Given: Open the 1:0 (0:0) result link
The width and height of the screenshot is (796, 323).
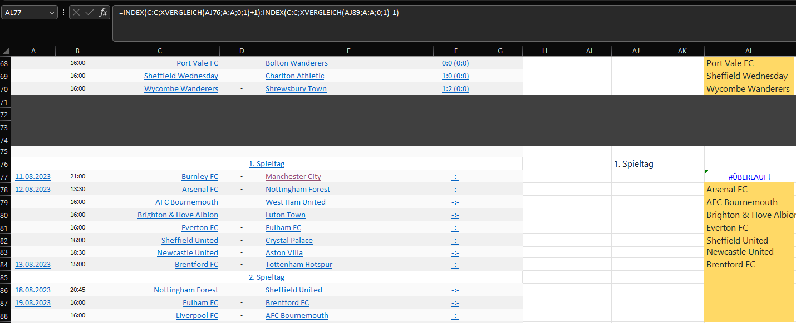Looking at the screenshot, I should 455,76.
